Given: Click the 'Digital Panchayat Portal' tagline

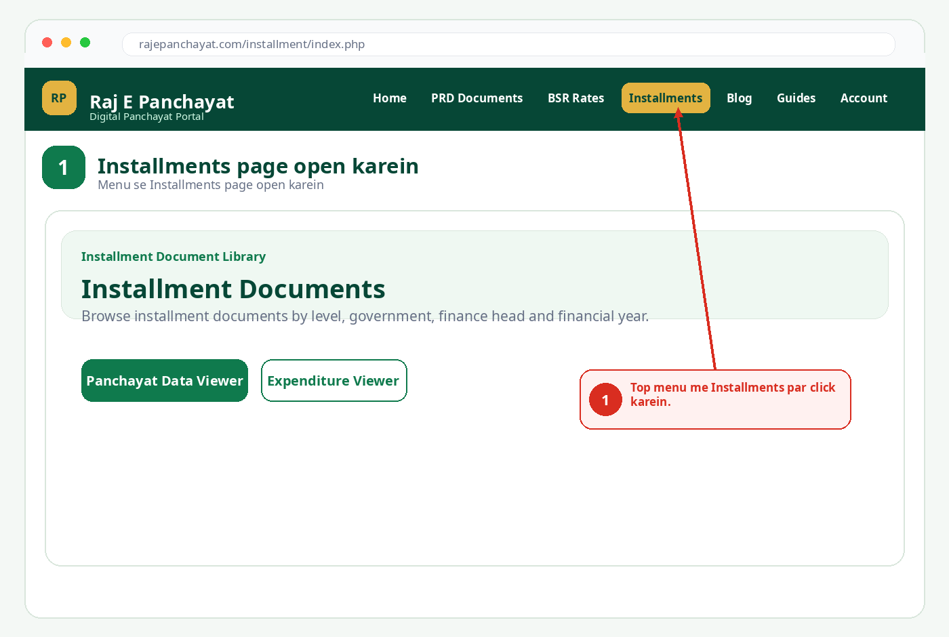Looking at the screenshot, I should click(146, 117).
